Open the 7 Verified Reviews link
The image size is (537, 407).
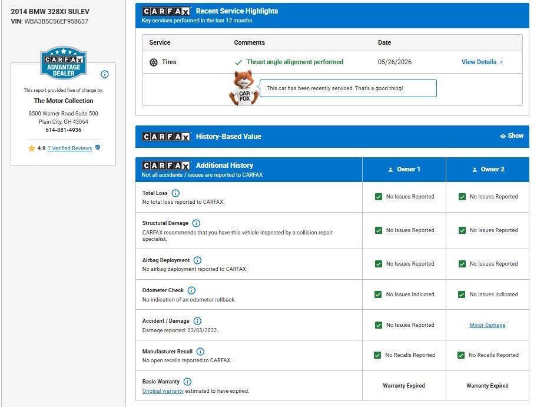click(70, 148)
